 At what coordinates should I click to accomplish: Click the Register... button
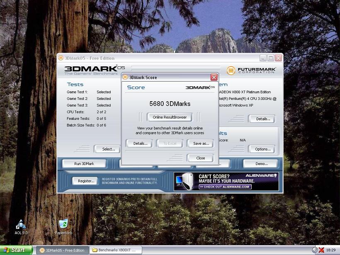point(86,181)
